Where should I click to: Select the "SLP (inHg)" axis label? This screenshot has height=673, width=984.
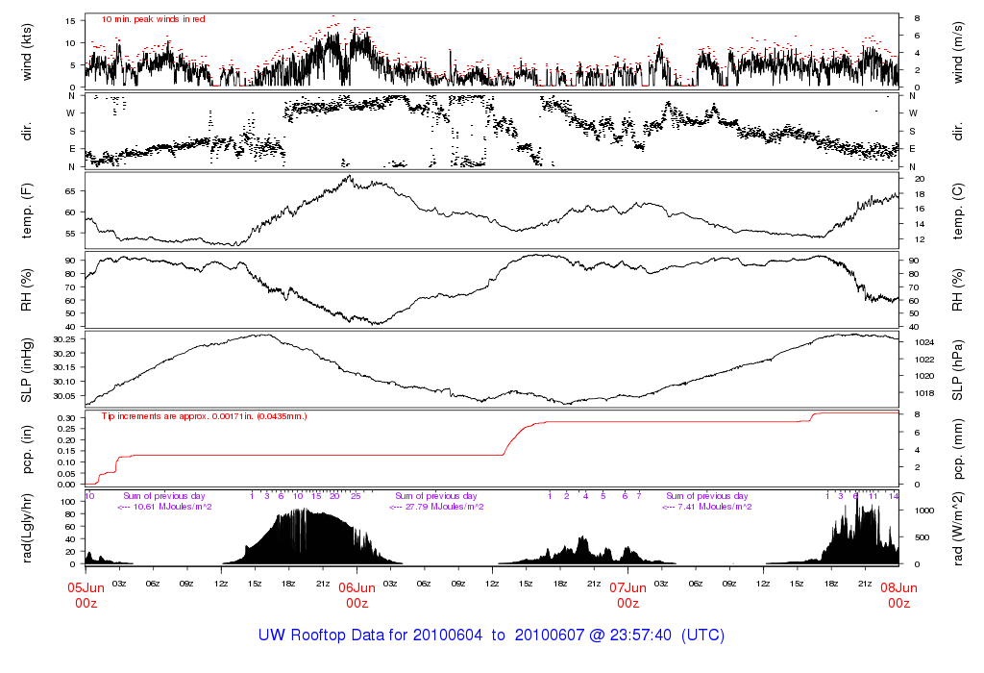click(x=26, y=370)
